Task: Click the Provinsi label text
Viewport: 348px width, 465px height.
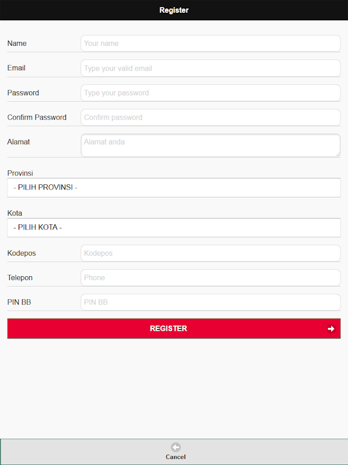Action: (x=20, y=173)
